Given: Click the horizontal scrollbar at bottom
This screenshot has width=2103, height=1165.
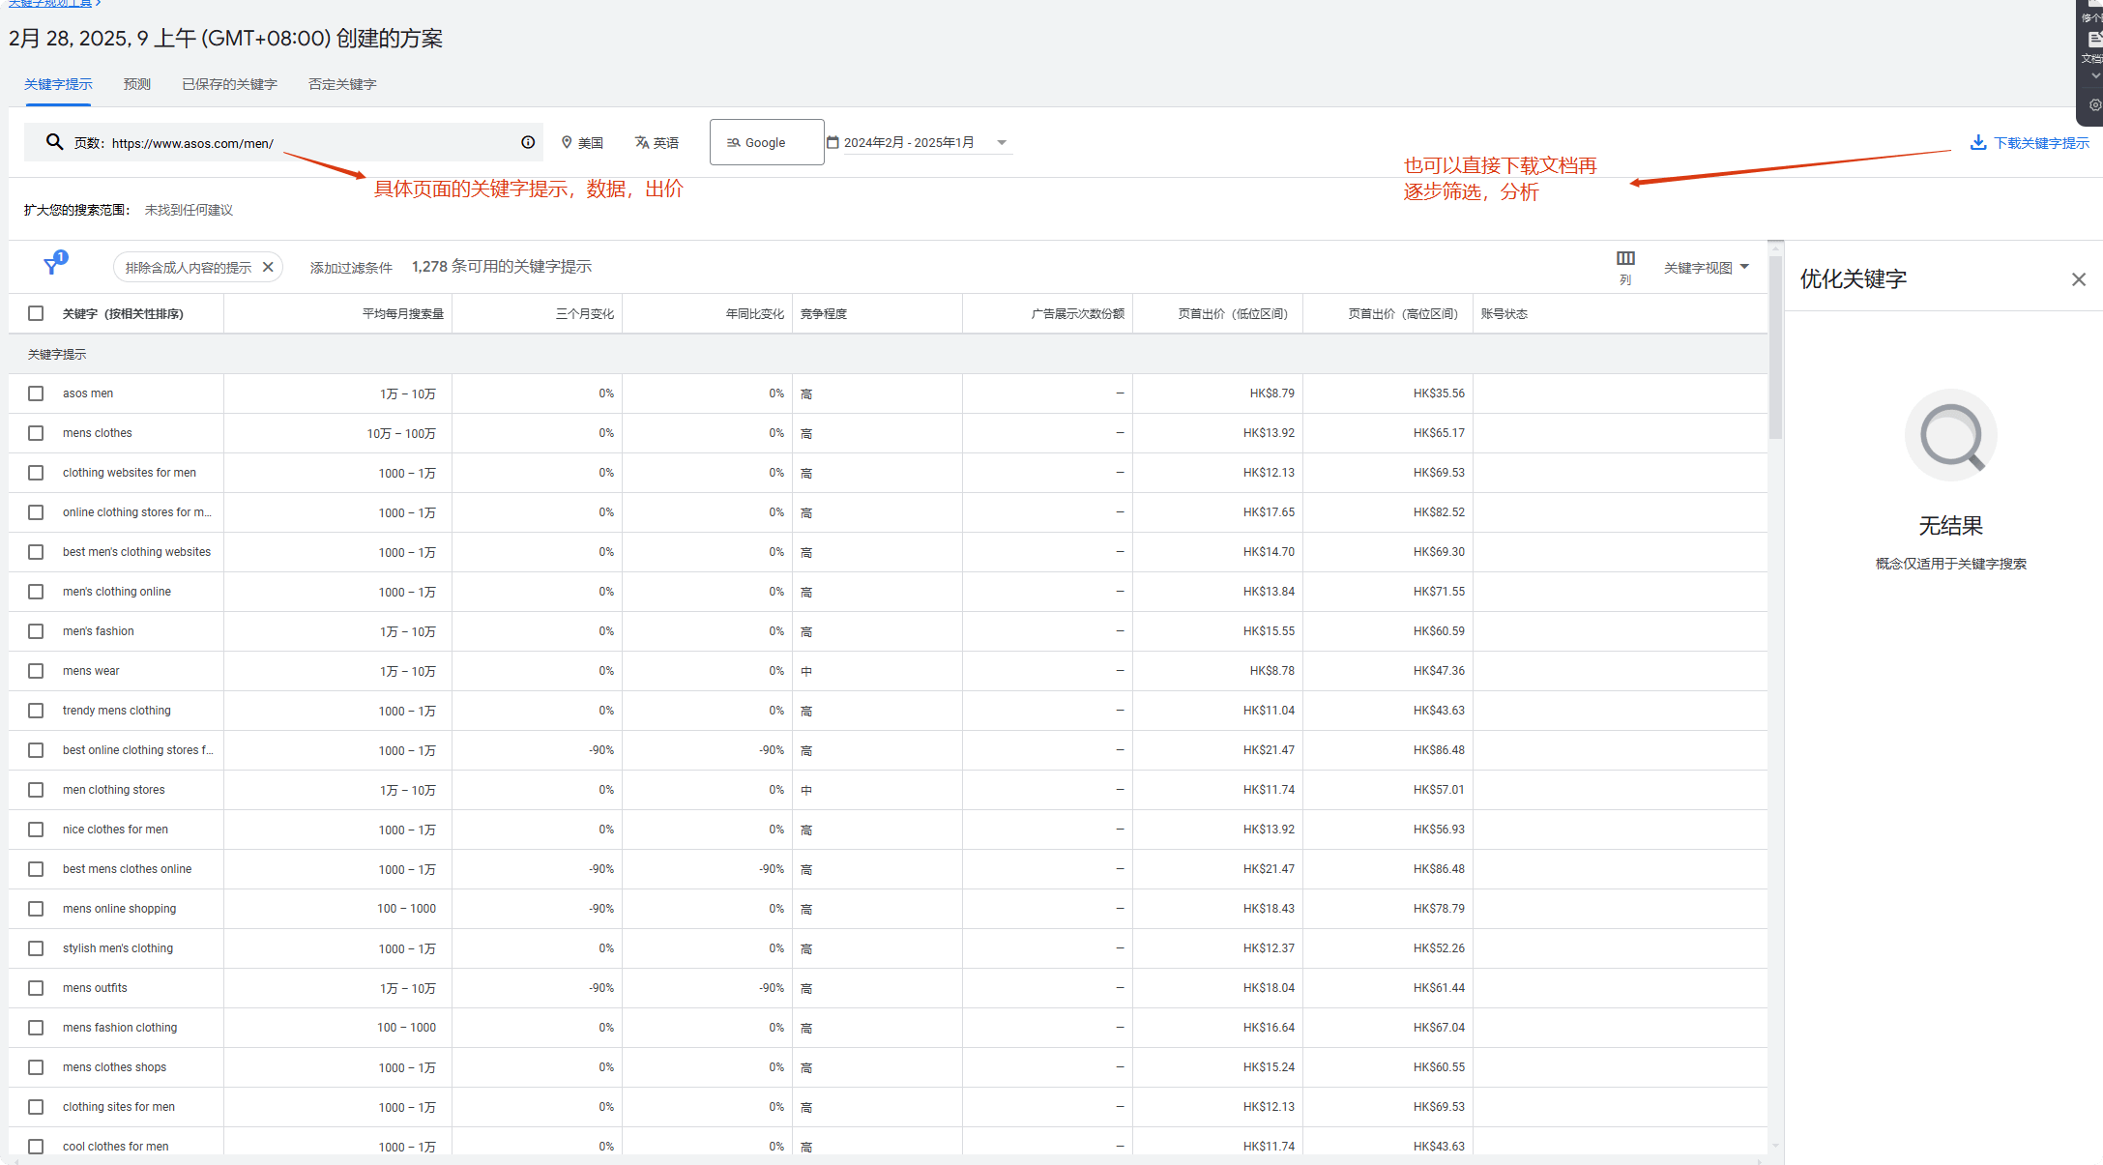Looking at the screenshot, I should (887, 1160).
